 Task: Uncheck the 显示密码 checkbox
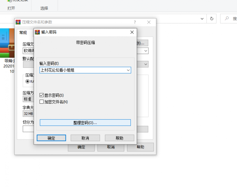42,95
